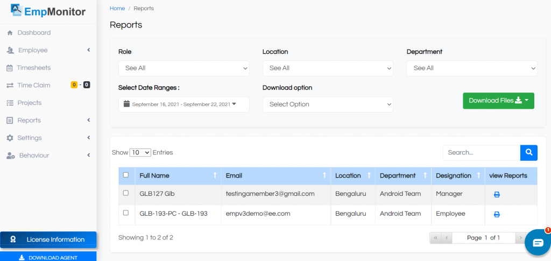Click the print icon for GLB127 Glb
The width and height of the screenshot is (551, 261).
click(497, 195)
